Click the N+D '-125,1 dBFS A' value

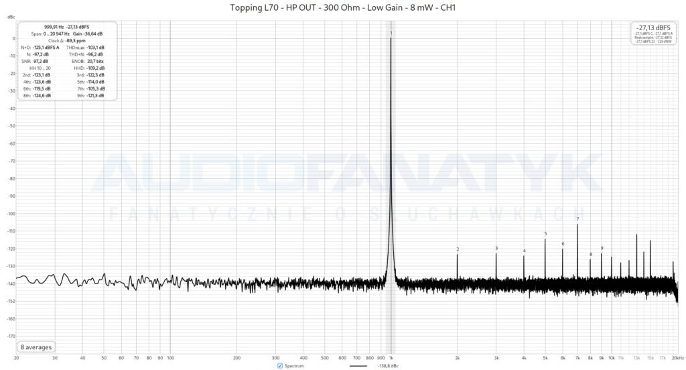click(46, 48)
